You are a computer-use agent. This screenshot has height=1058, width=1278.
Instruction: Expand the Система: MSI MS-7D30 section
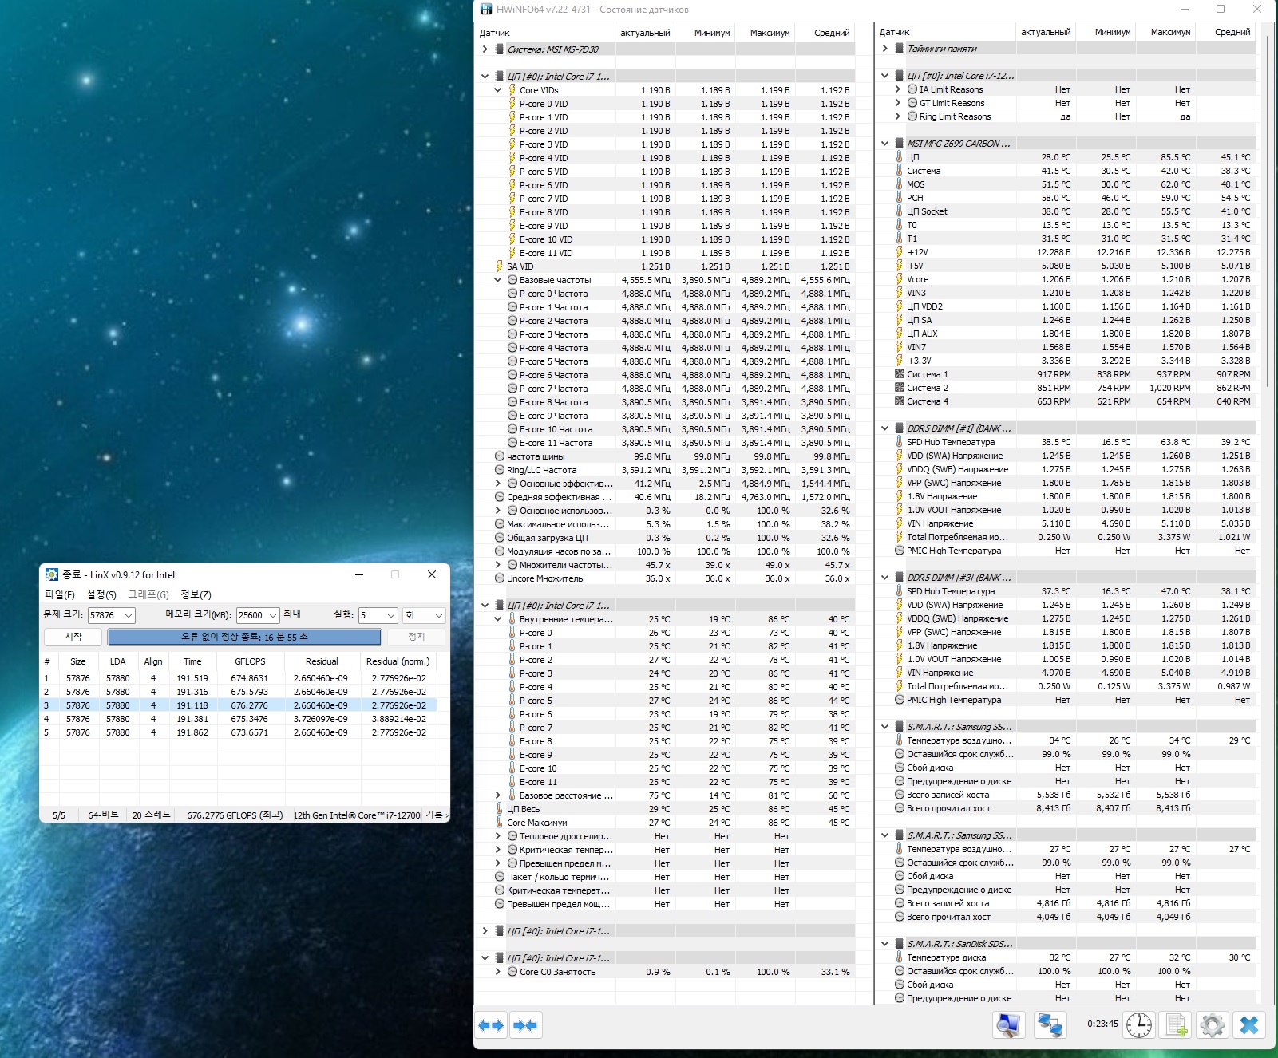[x=485, y=49]
